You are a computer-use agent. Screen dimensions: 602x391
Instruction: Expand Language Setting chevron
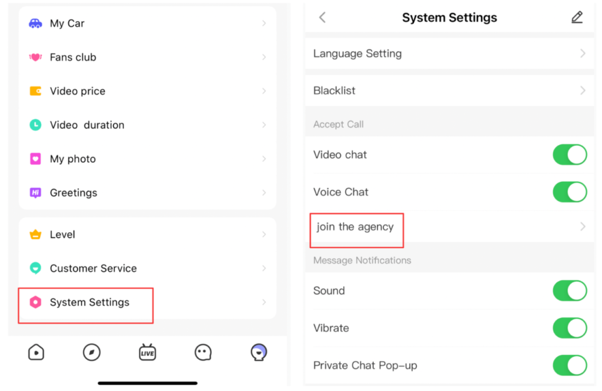[x=583, y=54]
